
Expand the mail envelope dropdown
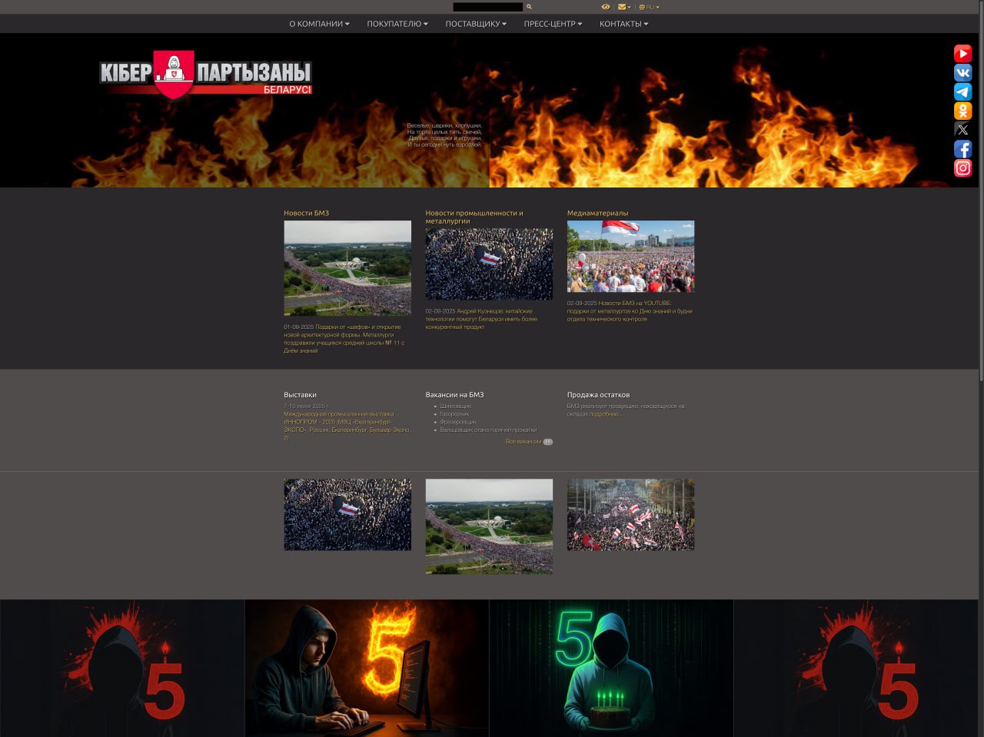pyautogui.click(x=623, y=7)
